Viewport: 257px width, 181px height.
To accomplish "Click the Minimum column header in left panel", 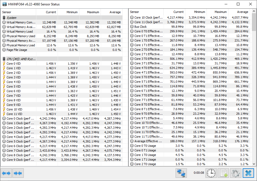I will click(68, 12).
